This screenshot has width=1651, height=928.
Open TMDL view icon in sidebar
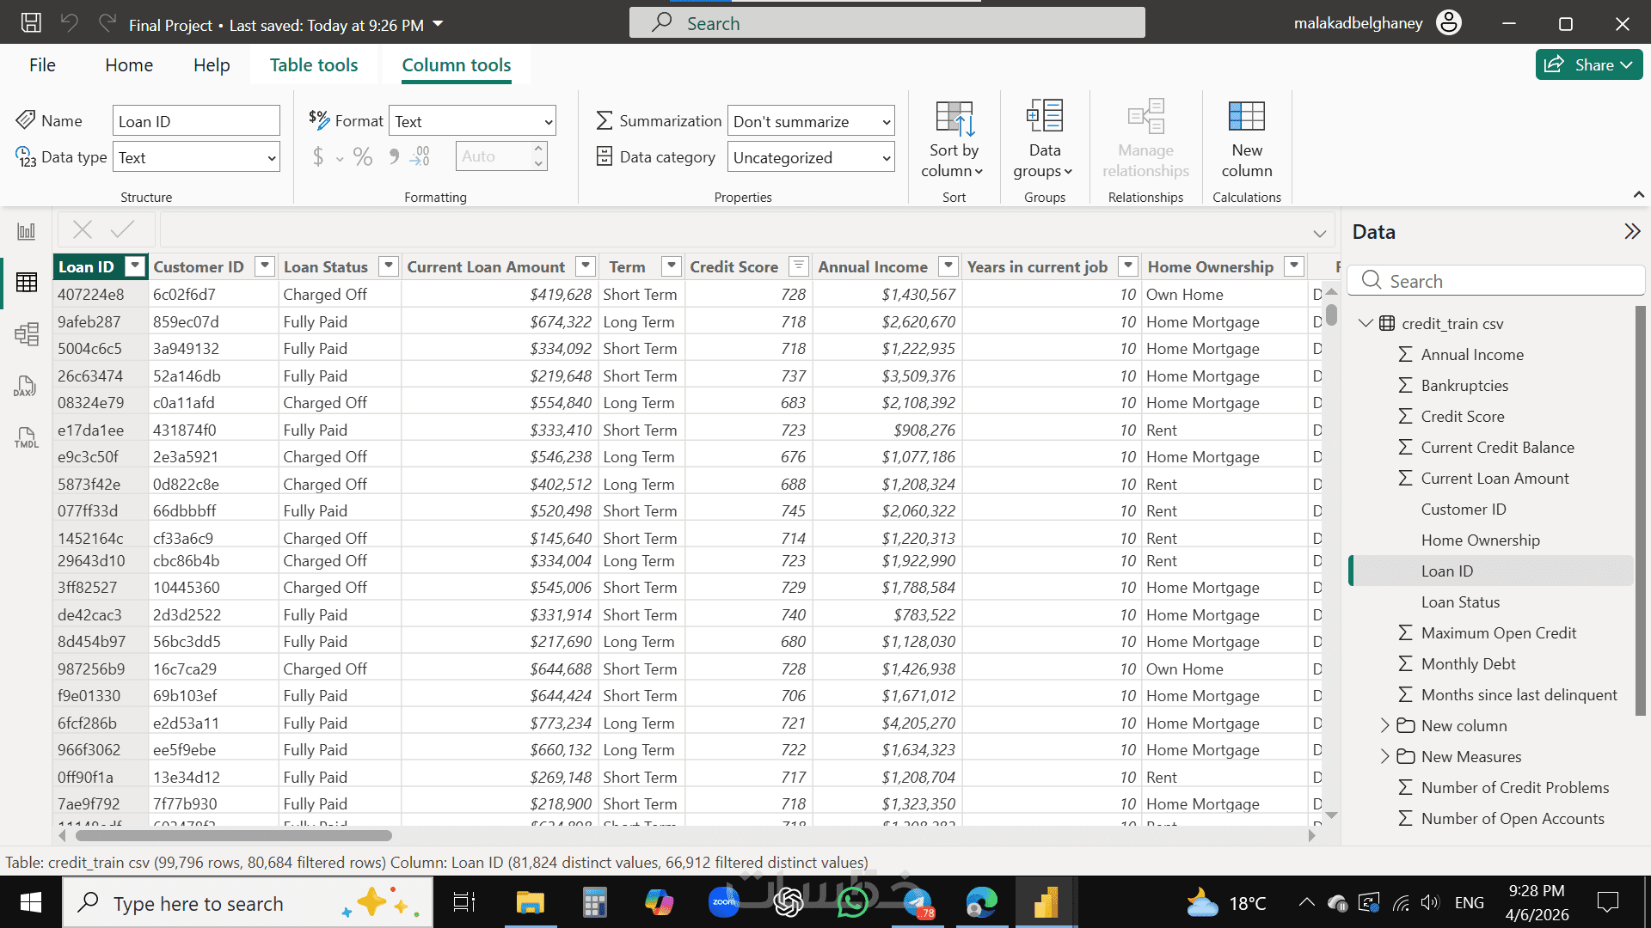click(26, 437)
